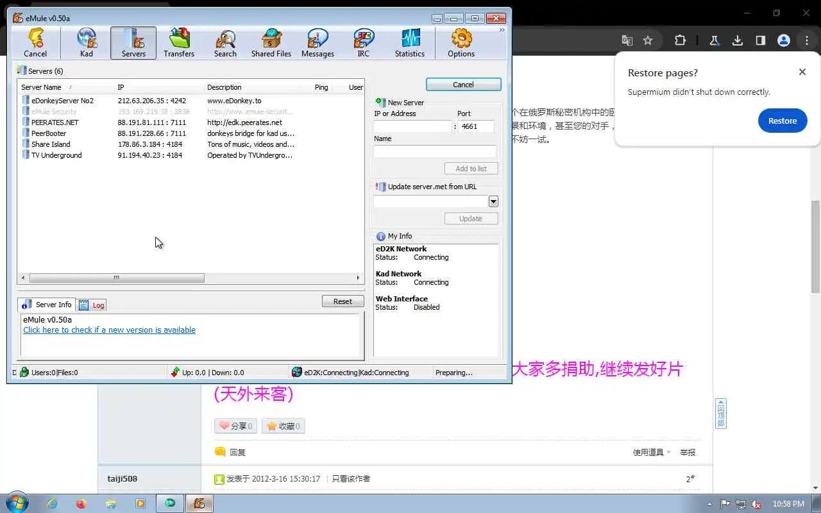Focus the IP or Address input field
821x513 pixels.
click(x=413, y=126)
